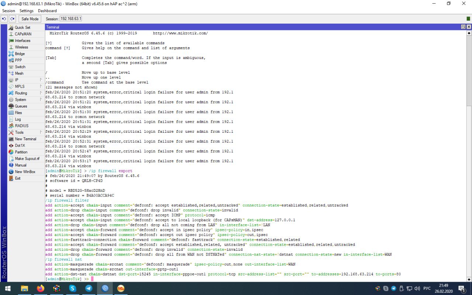This screenshot has width=472, height=295.
Task: Open a New Terminal
Action: point(25,139)
